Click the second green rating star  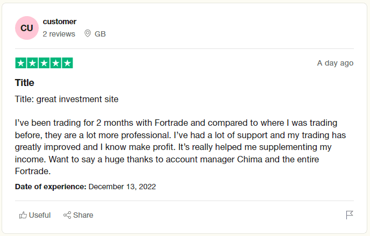point(32,63)
